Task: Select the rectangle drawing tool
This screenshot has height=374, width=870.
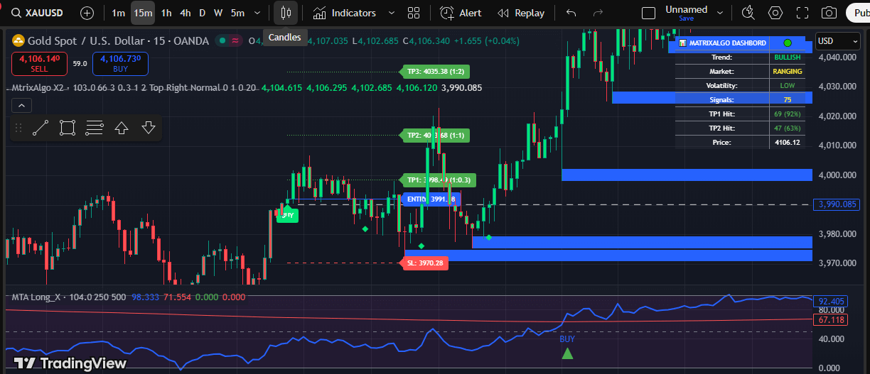Action: (x=68, y=128)
